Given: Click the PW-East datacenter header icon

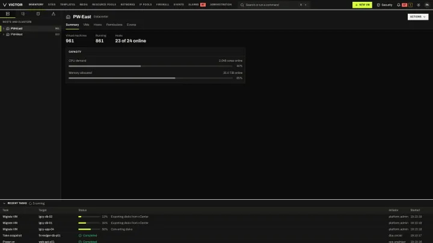Looking at the screenshot, I should point(68,17).
